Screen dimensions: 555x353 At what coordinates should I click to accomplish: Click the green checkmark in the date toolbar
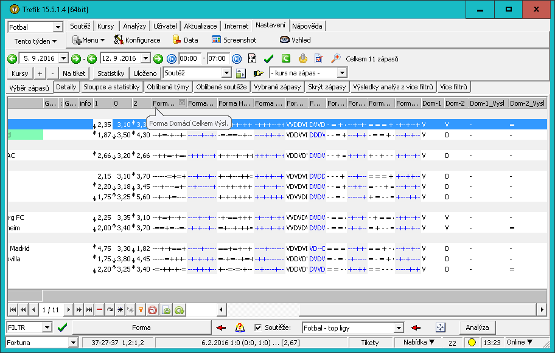coord(268,59)
